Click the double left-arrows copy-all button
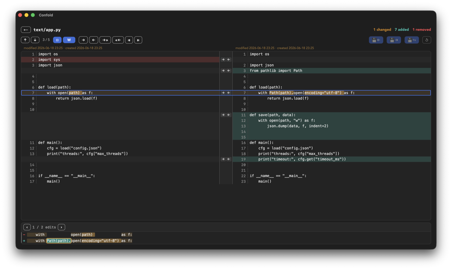Screen dimensions: 452x270 pyautogui.click(x=138, y=40)
